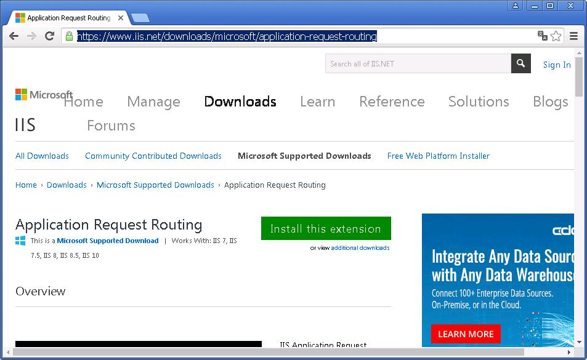Image resolution: width=587 pixels, height=360 pixels.
Task: Click the vertical scrollbar up arrow
Action: pyautogui.click(x=579, y=52)
